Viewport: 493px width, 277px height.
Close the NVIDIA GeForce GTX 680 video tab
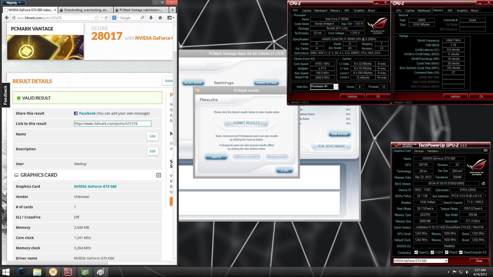55,10
